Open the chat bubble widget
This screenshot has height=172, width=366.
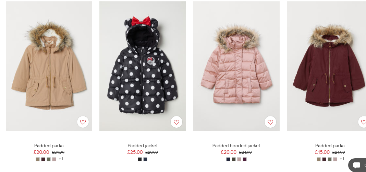[x=357, y=165]
